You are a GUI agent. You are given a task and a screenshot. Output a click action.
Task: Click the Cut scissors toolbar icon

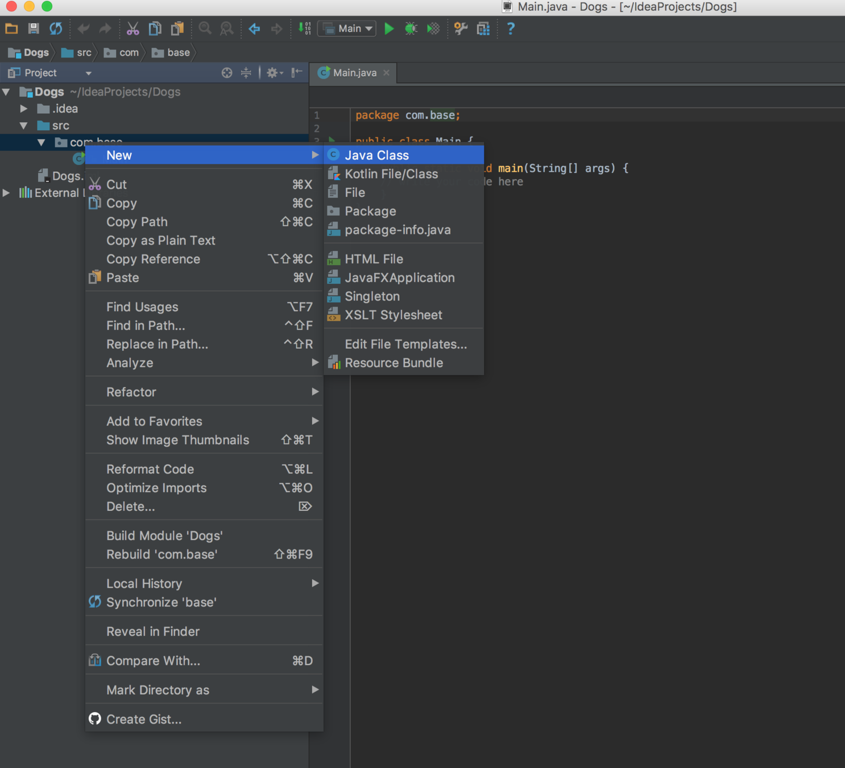133,28
